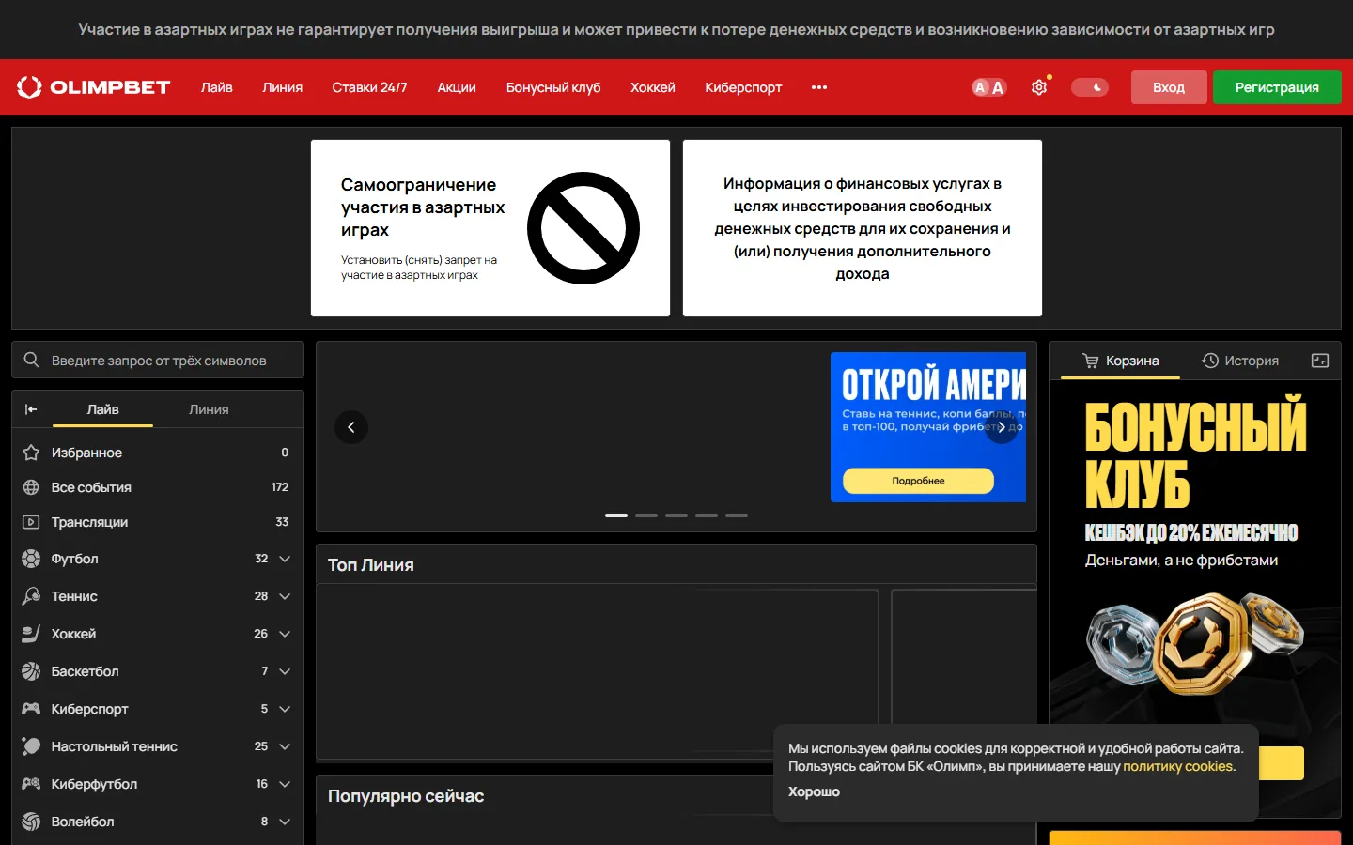This screenshot has height=845, width=1353.
Task: Open the financial services information card
Action: (863, 228)
